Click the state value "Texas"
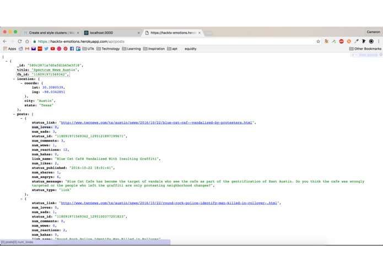 (46, 105)
